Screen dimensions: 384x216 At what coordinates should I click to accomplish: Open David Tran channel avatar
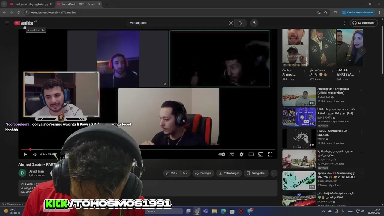[x=22, y=173]
